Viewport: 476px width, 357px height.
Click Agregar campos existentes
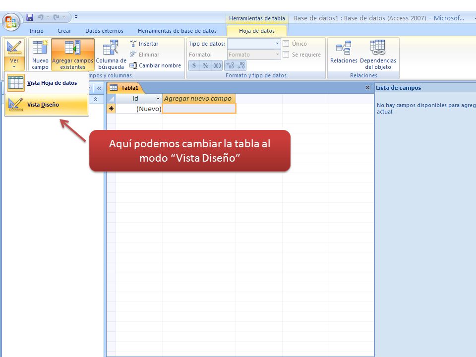click(x=72, y=55)
